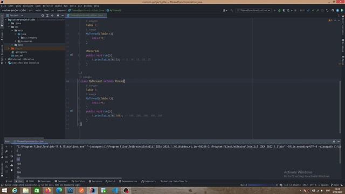Image resolution: width=345 pixels, height=194 pixels.
Task: Open the Tools menu
Action: (x=73, y=6)
